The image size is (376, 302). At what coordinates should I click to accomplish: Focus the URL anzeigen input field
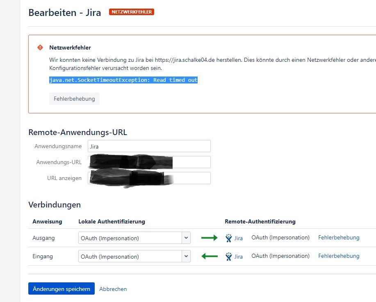pos(149,178)
